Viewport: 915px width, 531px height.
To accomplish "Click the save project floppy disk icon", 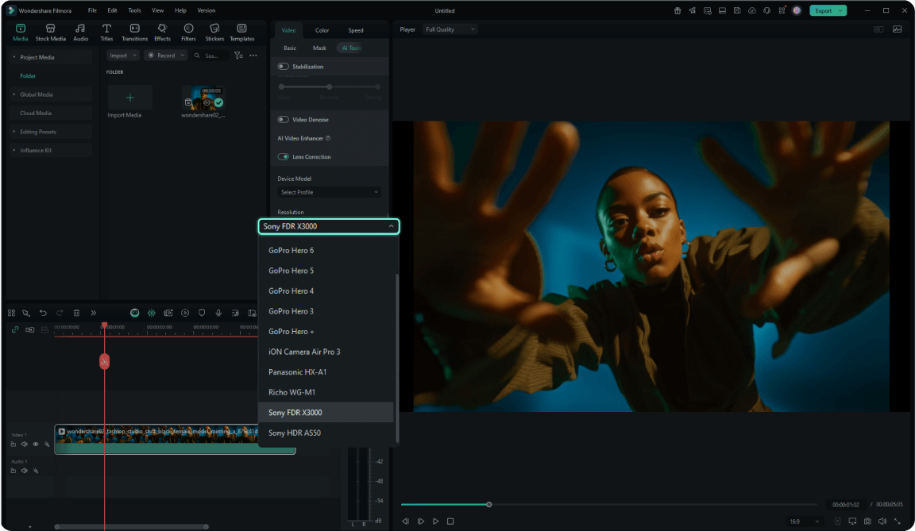I will [x=737, y=10].
